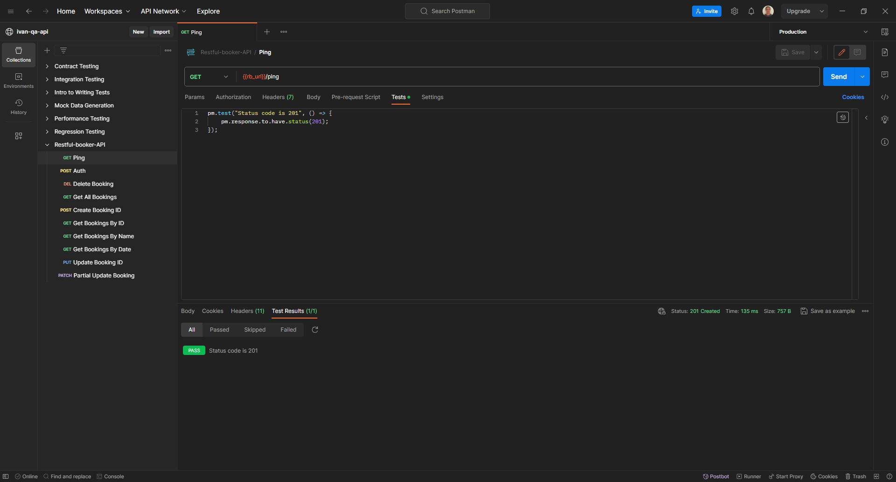The width and height of the screenshot is (896, 482).
Task: Click the Invite button
Action: [707, 11]
